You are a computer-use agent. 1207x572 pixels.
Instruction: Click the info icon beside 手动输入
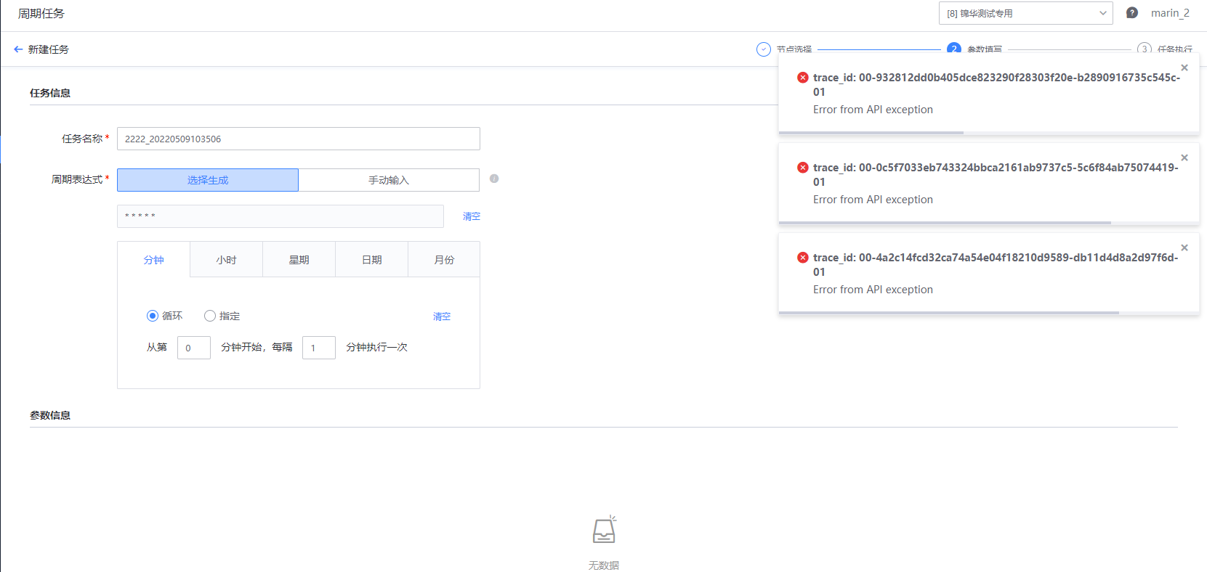click(x=494, y=179)
